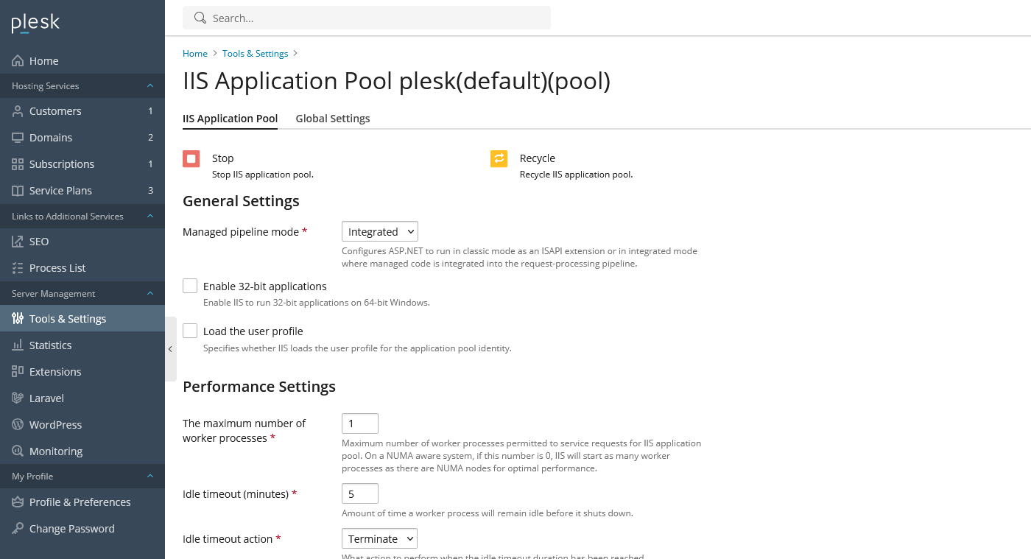Click the Laravel icon in sidebar
This screenshot has width=1031, height=559.
click(x=18, y=398)
